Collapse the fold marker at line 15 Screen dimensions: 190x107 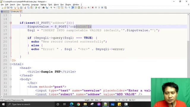tap(11, 23)
